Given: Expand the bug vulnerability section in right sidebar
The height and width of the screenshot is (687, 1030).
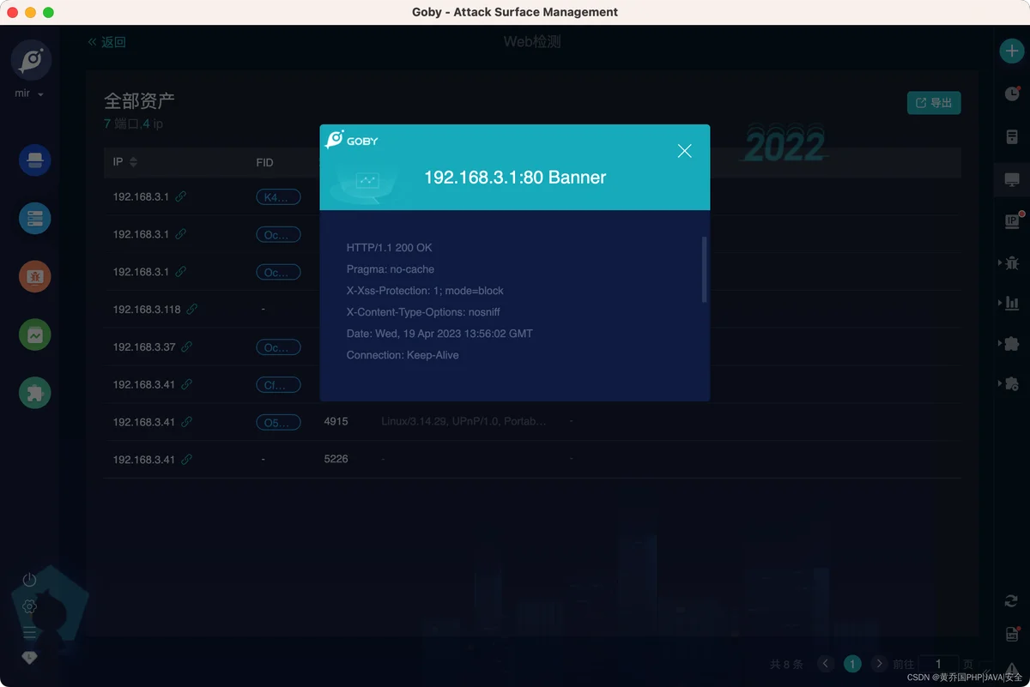Looking at the screenshot, I should 1010,262.
